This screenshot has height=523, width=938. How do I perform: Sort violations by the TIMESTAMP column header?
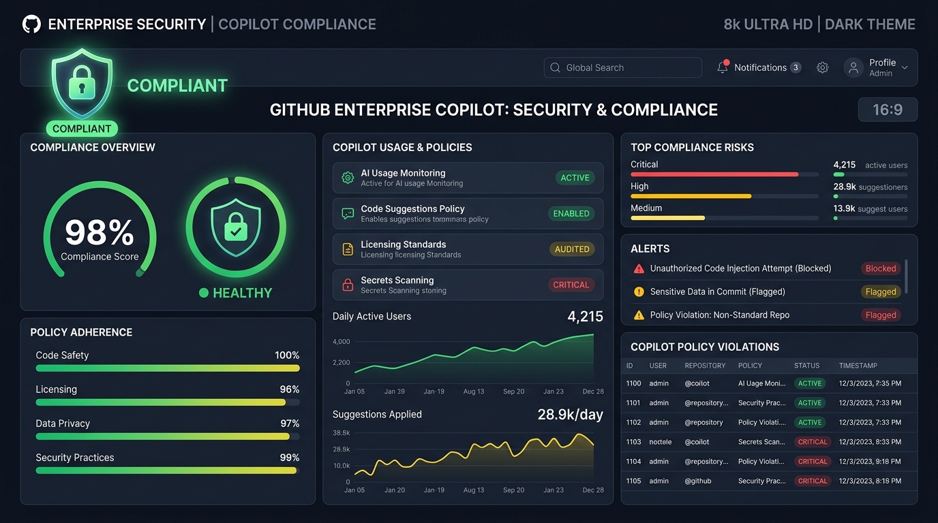click(858, 366)
